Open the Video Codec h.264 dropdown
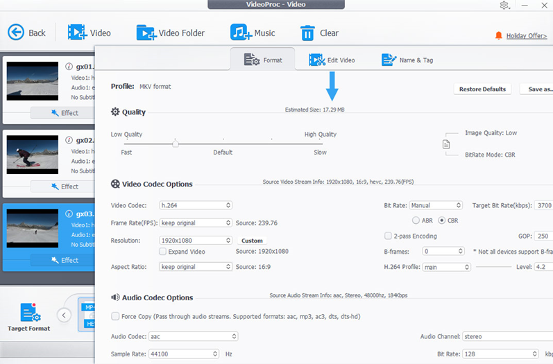 click(196, 205)
